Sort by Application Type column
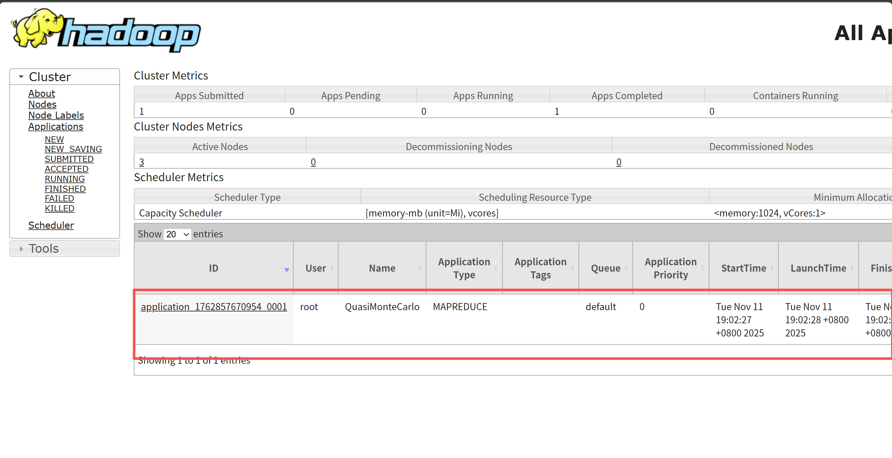Image resolution: width=892 pixels, height=458 pixels. coord(464,268)
